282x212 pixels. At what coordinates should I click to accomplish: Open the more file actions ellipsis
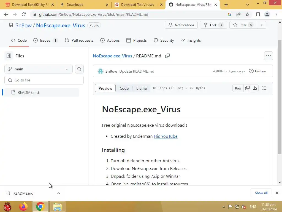268,56
